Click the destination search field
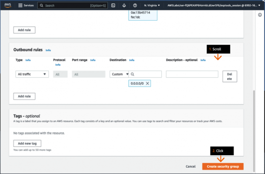This screenshot has height=174, width=265. (145, 74)
